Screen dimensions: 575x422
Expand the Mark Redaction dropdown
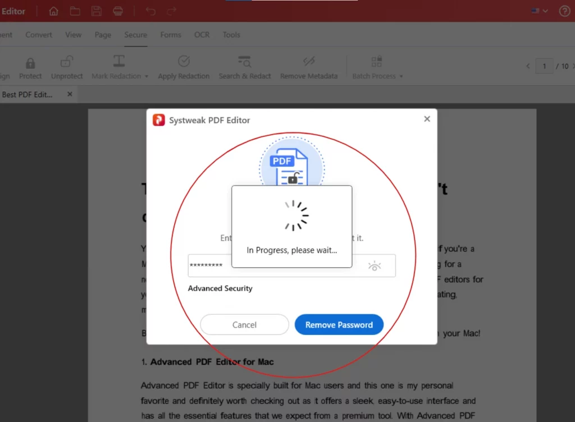(x=147, y=76)
